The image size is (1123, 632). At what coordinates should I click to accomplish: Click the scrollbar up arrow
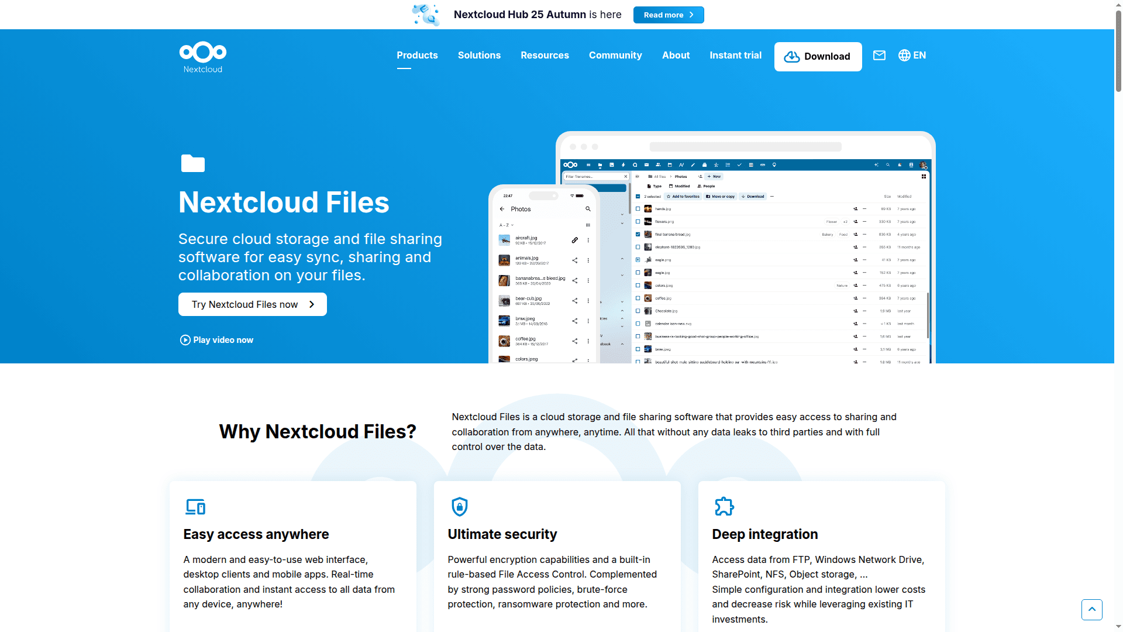1118,4
